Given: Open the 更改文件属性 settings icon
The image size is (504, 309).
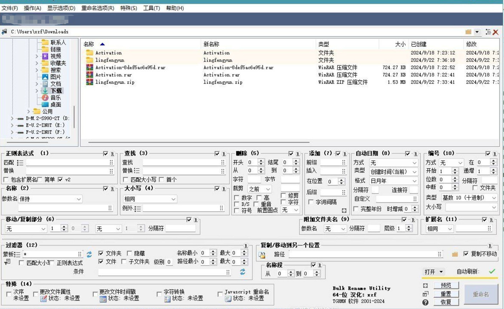Looking at the screenshot, I should click(x=44, y=299).
